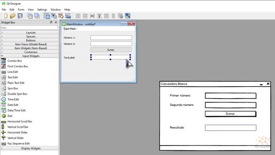
Task: Click the Resultado field in mockup
Action: point(230,127)
